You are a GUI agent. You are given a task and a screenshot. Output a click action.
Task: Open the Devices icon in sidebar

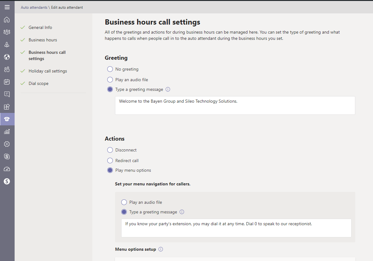point(7,44)
